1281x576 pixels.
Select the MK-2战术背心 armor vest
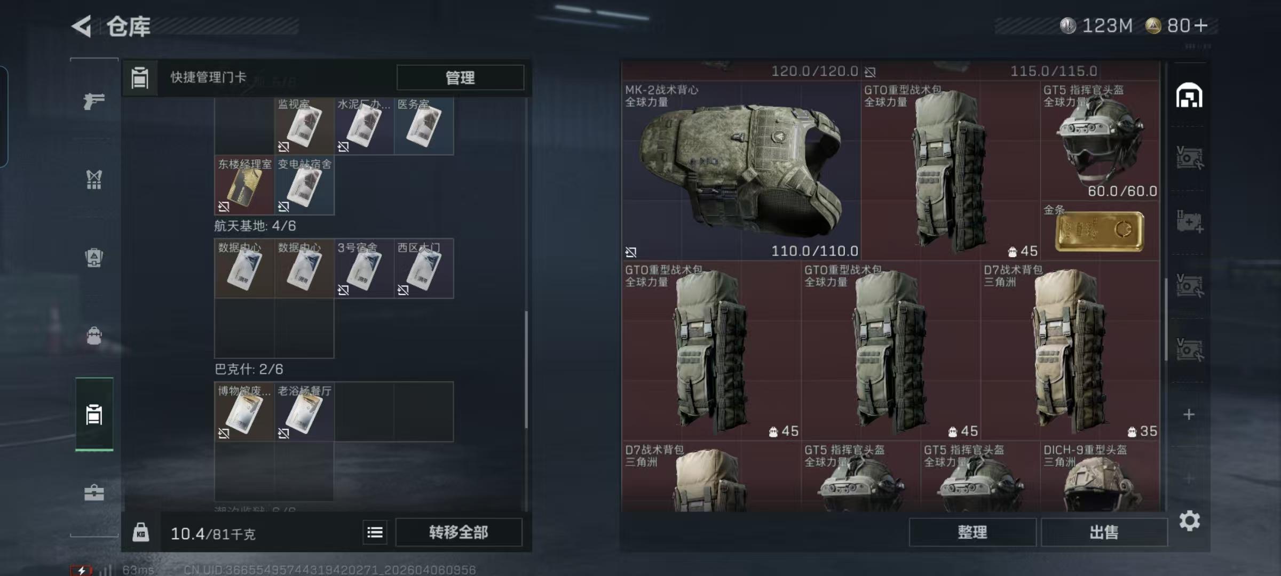coord(741,170)
